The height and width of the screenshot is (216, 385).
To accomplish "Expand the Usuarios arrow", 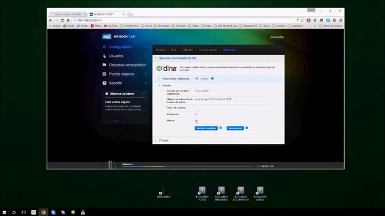I will (x=146, y=56).
